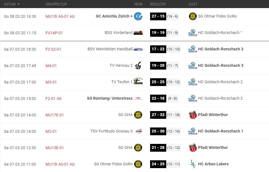Screen dimensions: 269x172
Task: Click the TV Teufen 1 team logo
Action: point(138,82)
